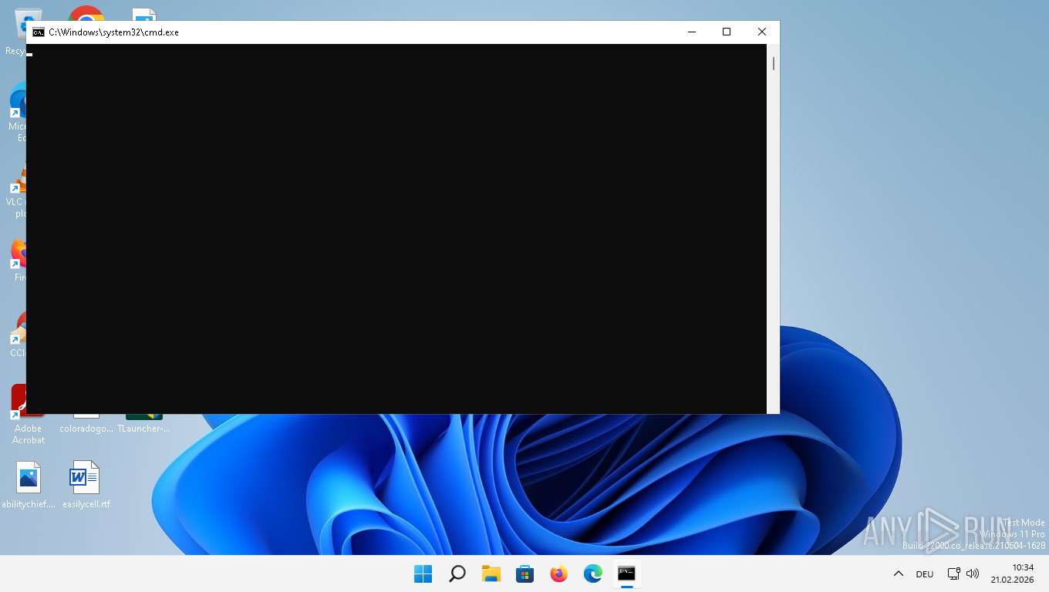
Task: Launch Firefox from the taskbar
Action: point(558,573)
